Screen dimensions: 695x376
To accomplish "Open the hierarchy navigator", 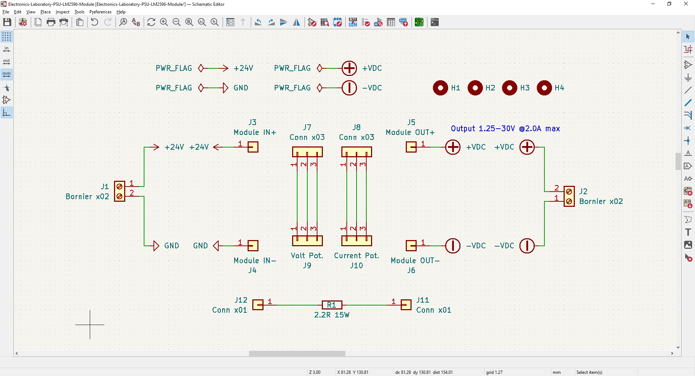I will coord(230,22).
